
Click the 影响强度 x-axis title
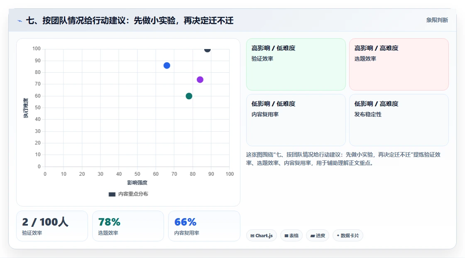[137, 182]
